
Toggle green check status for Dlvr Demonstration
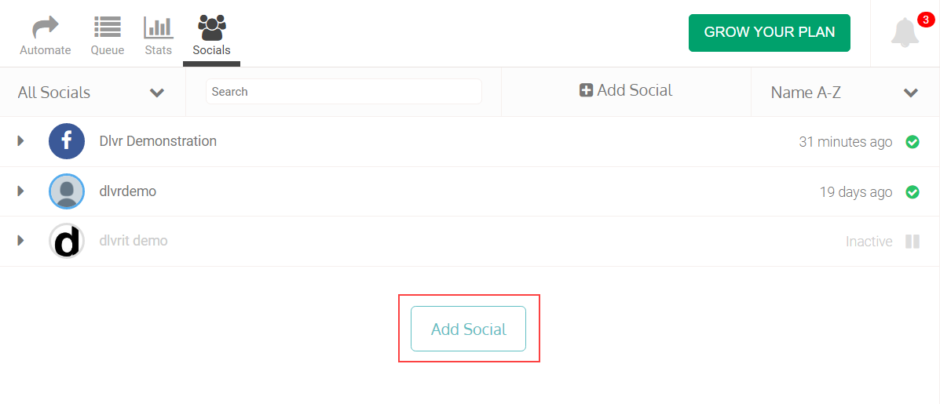click(913, 142)
